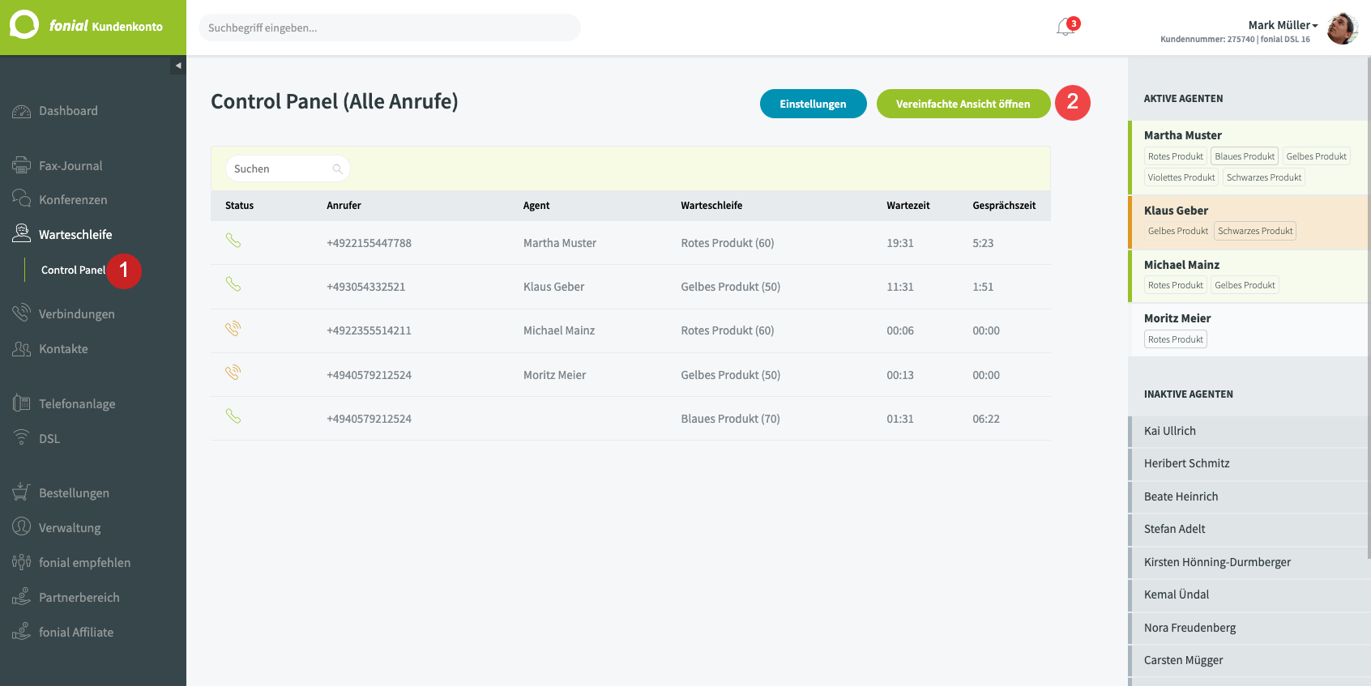Click Mark Müller's profile picture
Viewport: 1371px width, 686px height.
[x=1343, y=29]
